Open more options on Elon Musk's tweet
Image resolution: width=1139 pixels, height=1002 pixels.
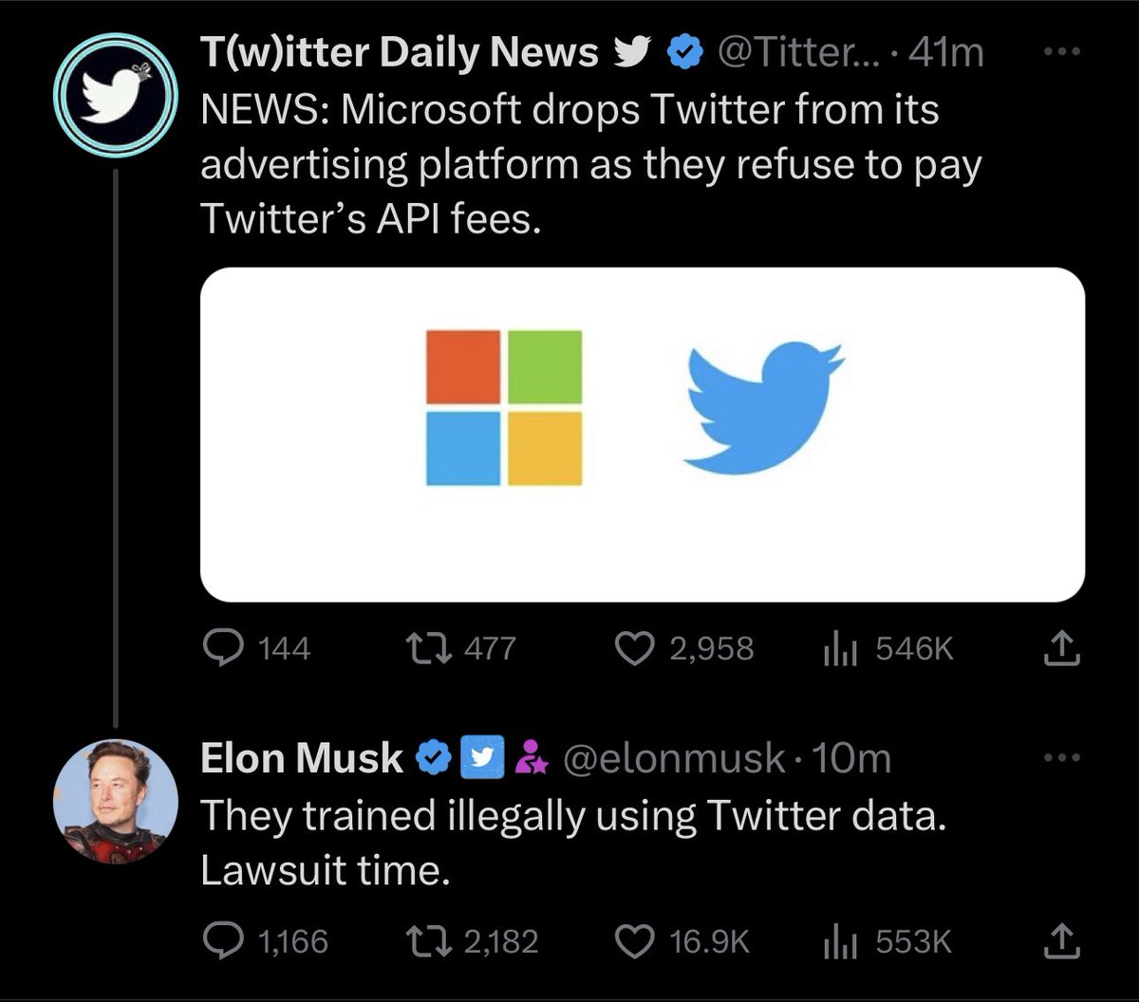point(1062,757)
